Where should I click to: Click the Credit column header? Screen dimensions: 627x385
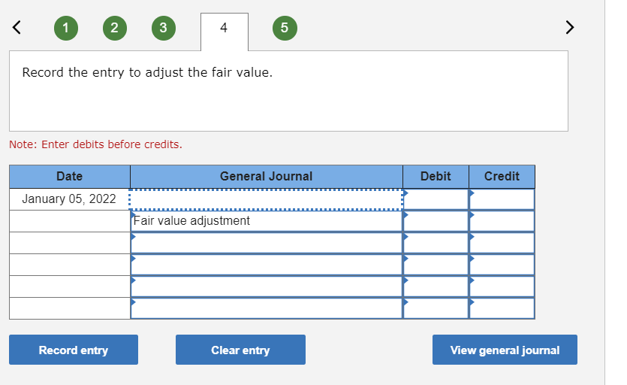502,176
